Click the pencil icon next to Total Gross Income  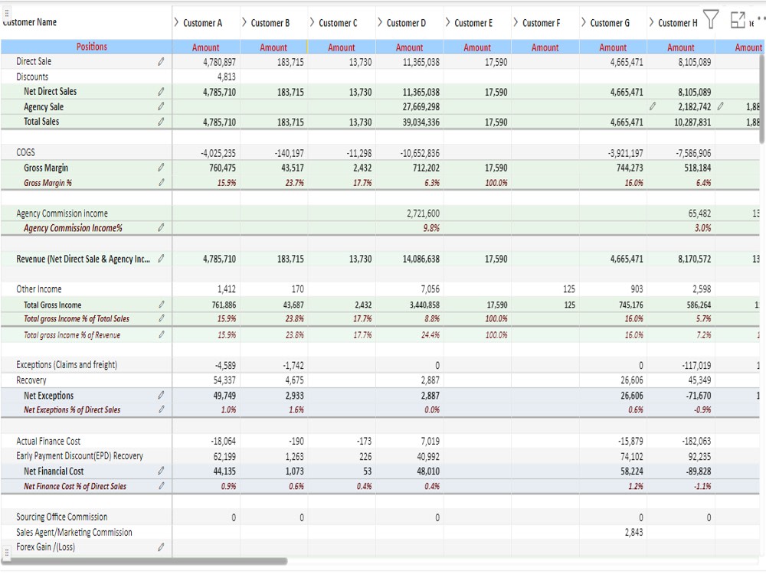pos(161,304)
